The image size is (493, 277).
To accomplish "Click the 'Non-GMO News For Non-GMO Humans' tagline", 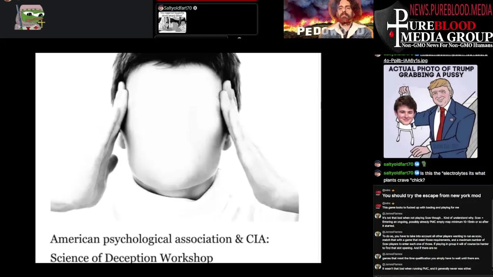I will point(447,45).
